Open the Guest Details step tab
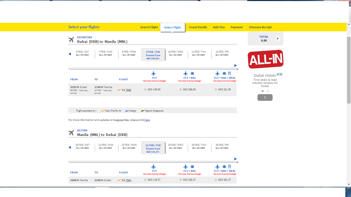Image resolution: width=351 pixels, height=197 pixels. [x=198, y=27]
